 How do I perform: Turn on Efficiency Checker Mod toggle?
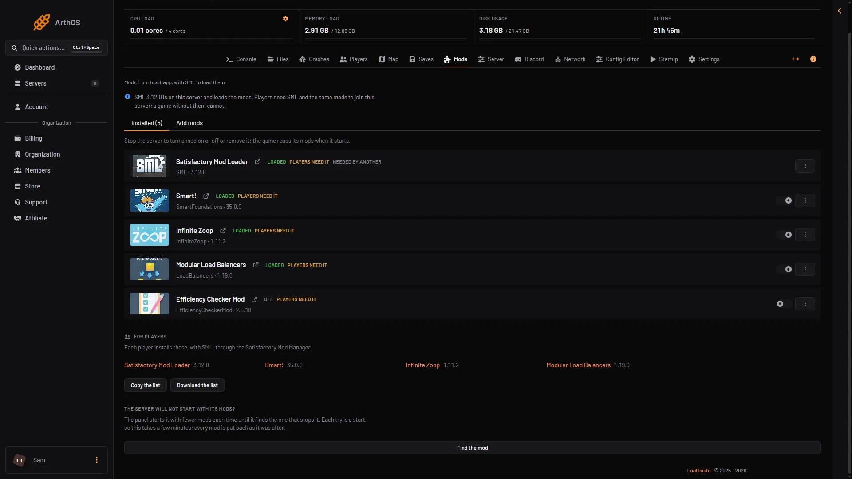click(x=784, y=304)
